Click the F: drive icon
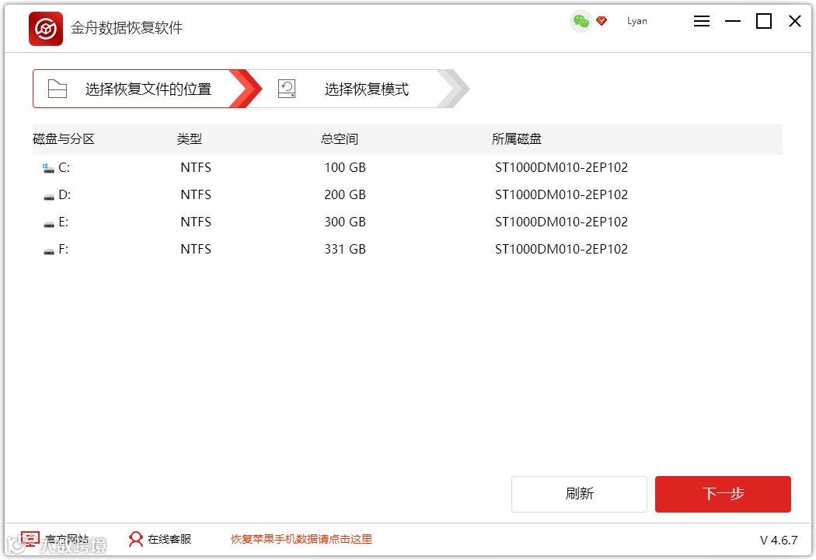816x560 pixels. (x=49, y=251)
